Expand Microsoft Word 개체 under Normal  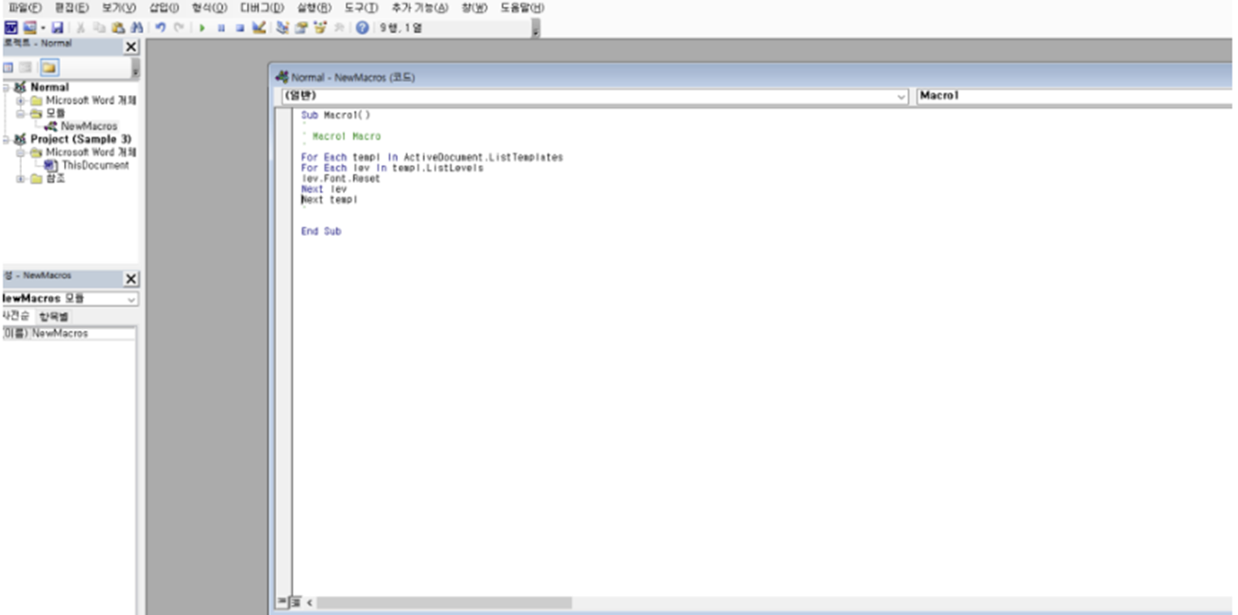point(20,101)
